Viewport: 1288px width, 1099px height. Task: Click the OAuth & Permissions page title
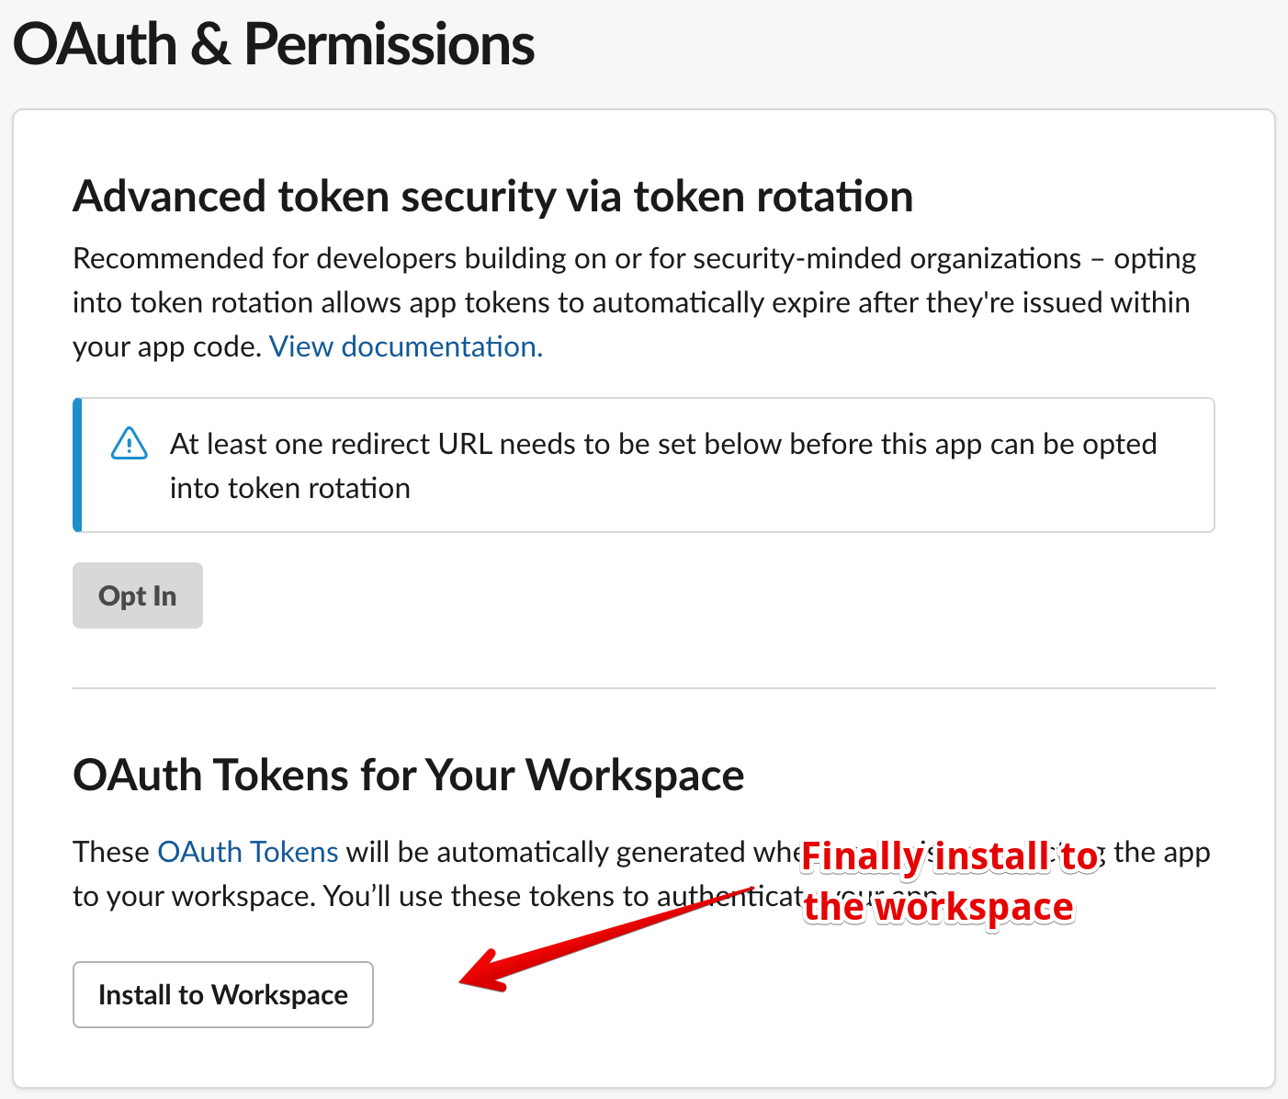(274, 44)
